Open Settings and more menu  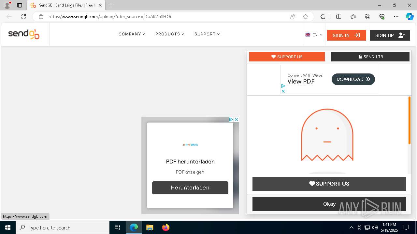pos(396,17)
